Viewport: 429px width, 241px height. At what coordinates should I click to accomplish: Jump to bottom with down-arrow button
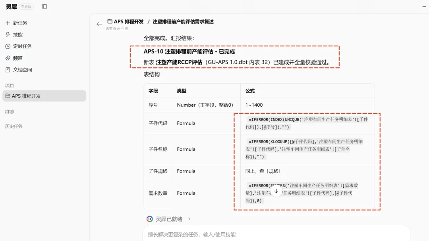pos(276,191)
